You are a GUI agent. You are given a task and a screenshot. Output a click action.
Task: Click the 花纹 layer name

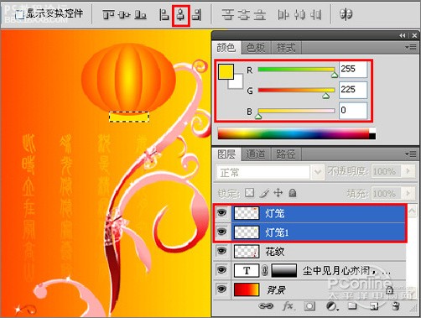pyautogui.click(x=275, y=252)
